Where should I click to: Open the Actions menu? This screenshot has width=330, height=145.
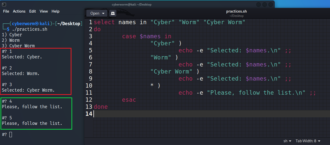coord(19,11)
